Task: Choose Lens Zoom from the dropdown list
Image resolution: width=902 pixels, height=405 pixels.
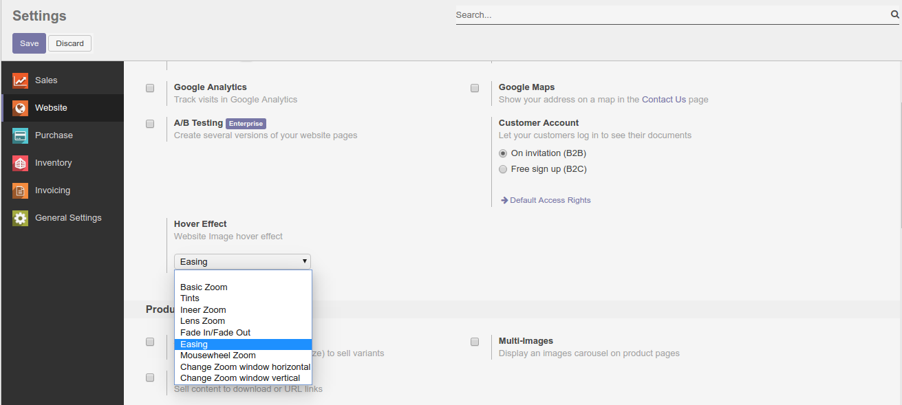Action: (x=202, y=321)
